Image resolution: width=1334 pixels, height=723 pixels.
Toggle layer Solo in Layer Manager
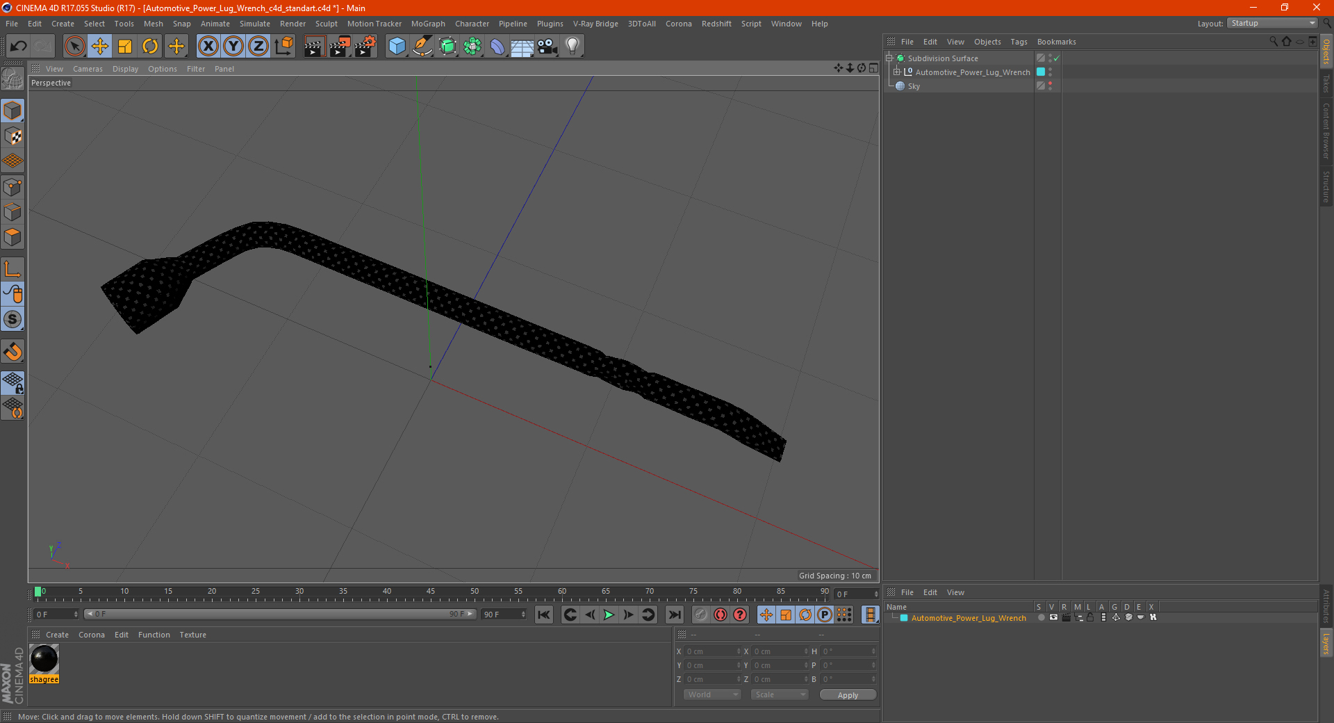(x=1041, y=617)
